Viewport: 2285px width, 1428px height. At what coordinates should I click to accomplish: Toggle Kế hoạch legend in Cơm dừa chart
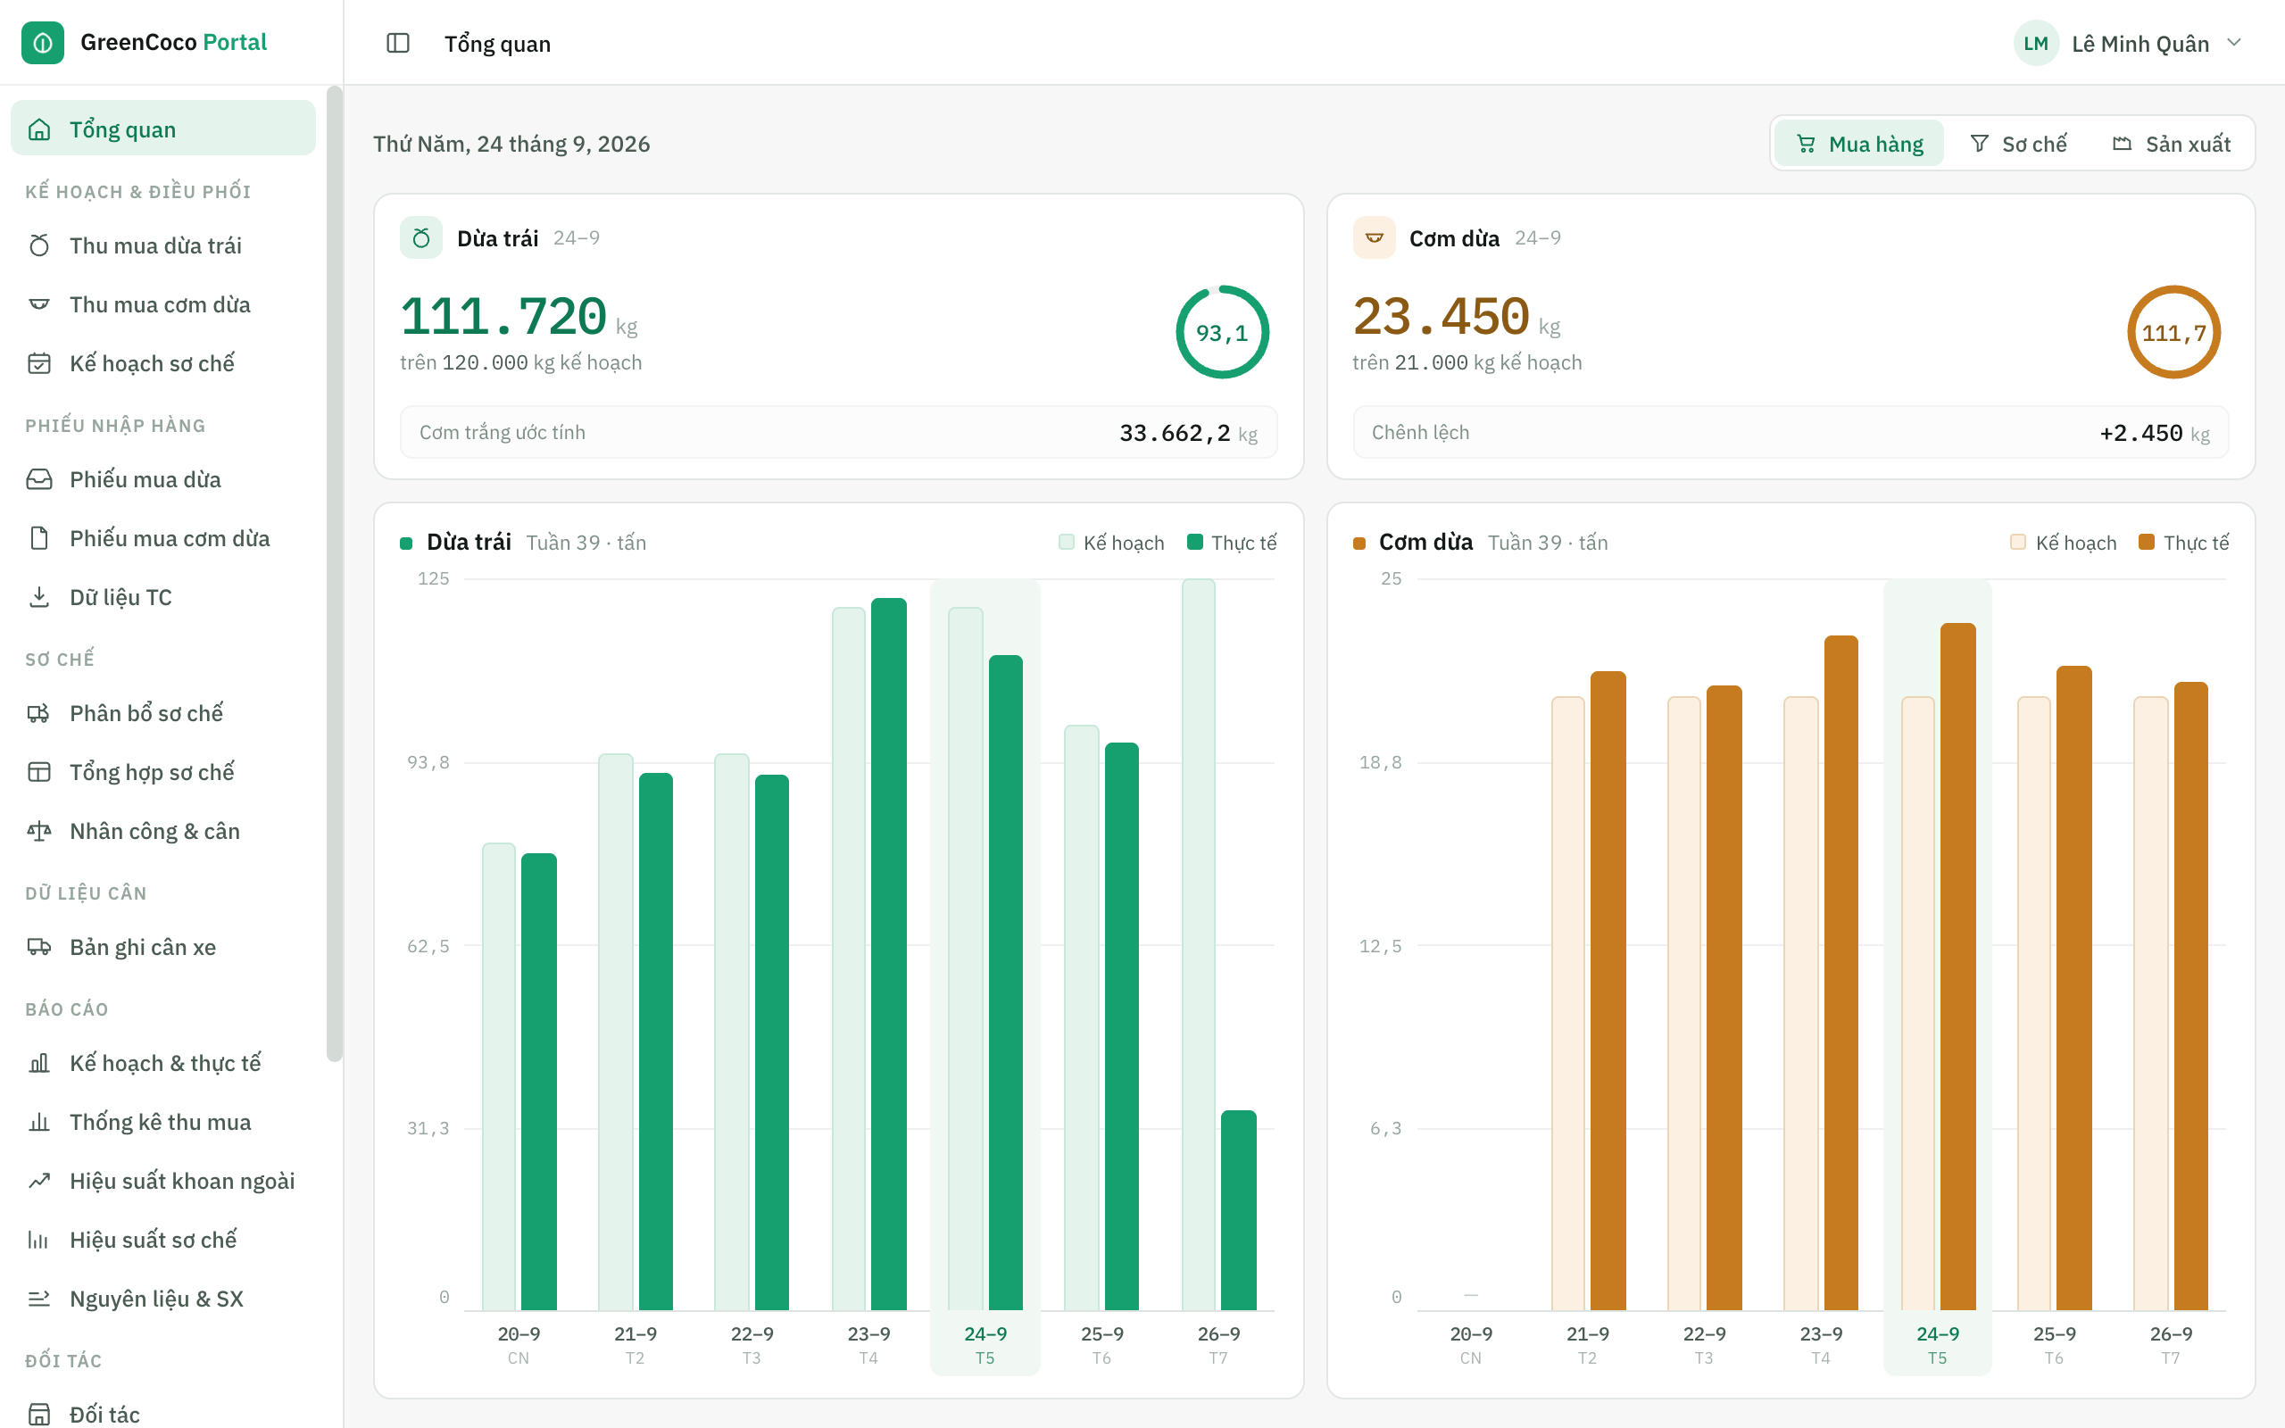2063,542
